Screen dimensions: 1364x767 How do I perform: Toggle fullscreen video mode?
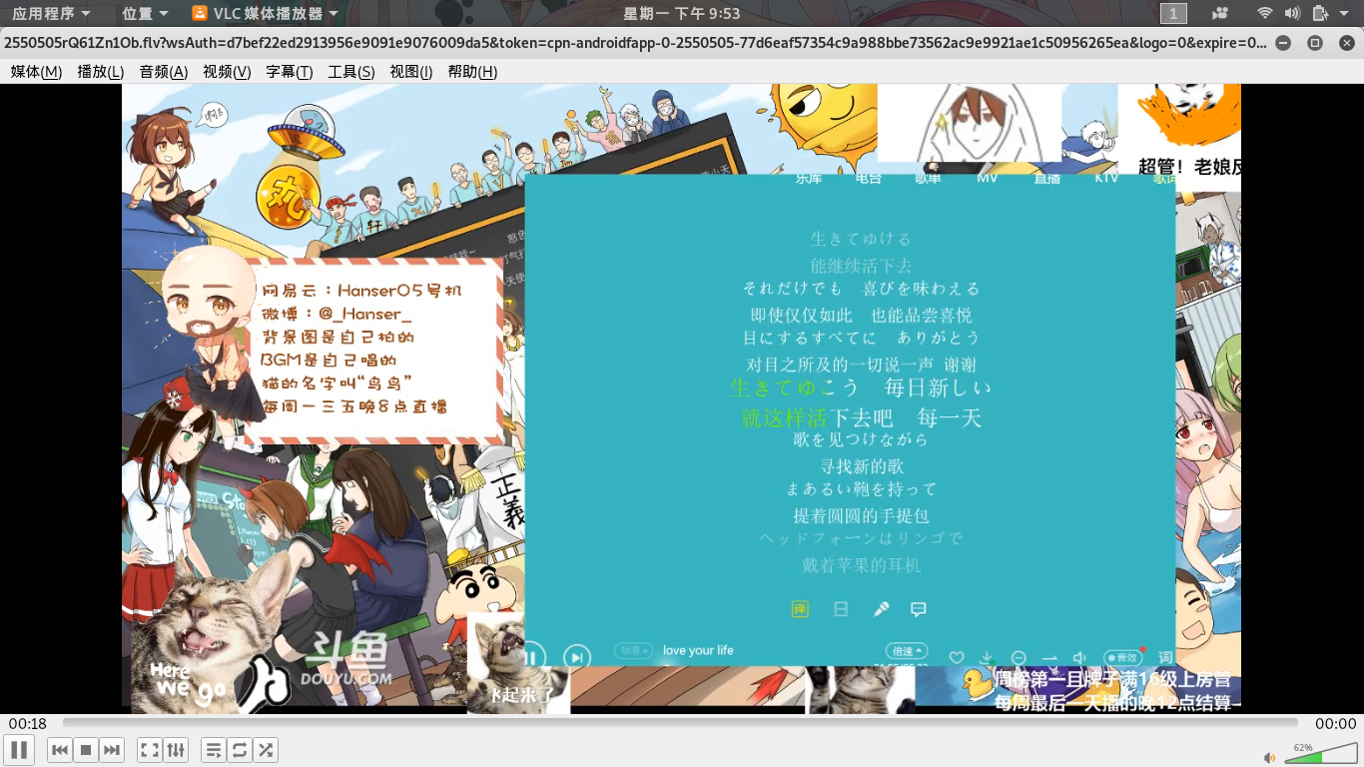click(x=150, y=749)
